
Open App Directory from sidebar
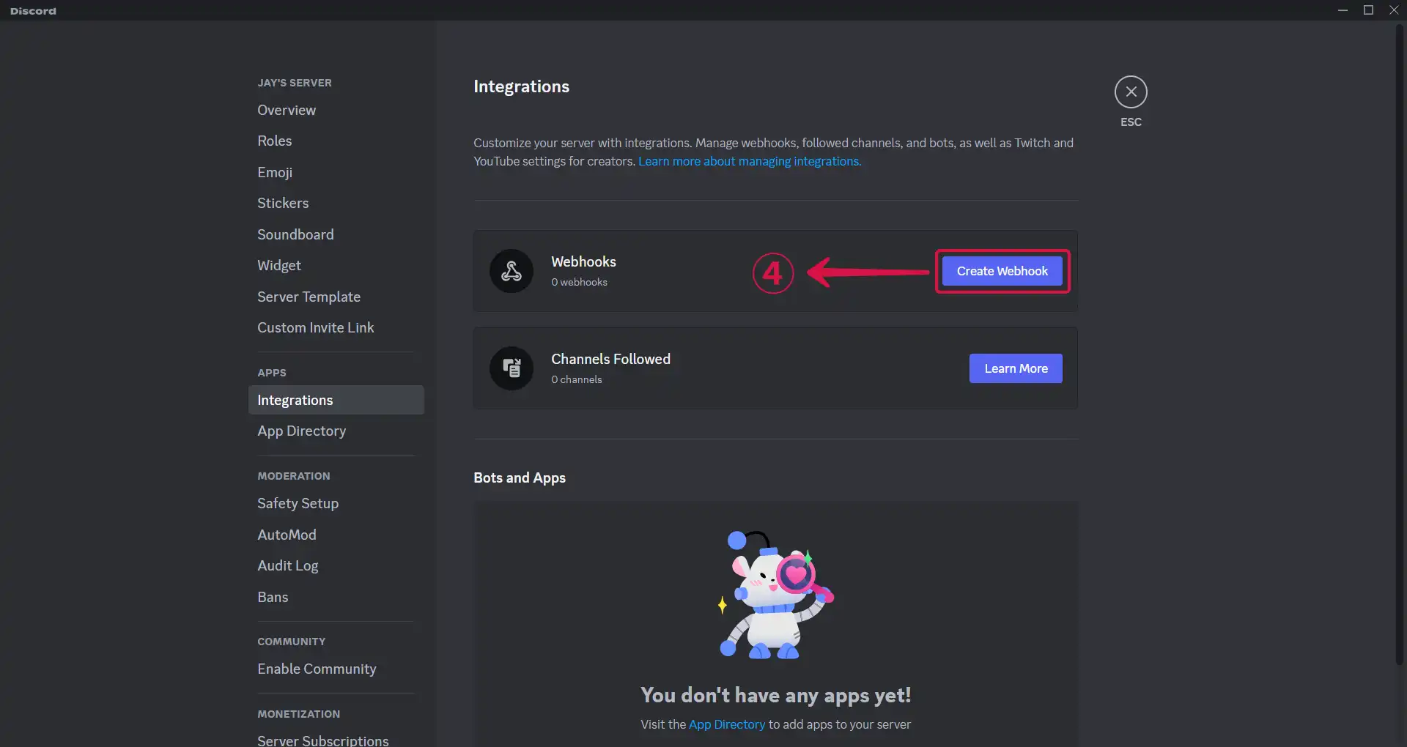click(x=336, y=431)
